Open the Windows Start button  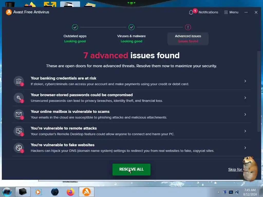7,192
